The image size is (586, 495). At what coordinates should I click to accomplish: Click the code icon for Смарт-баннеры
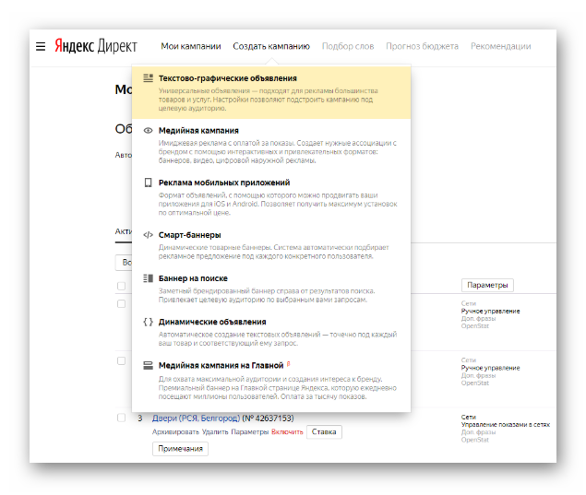coord(148,235)
